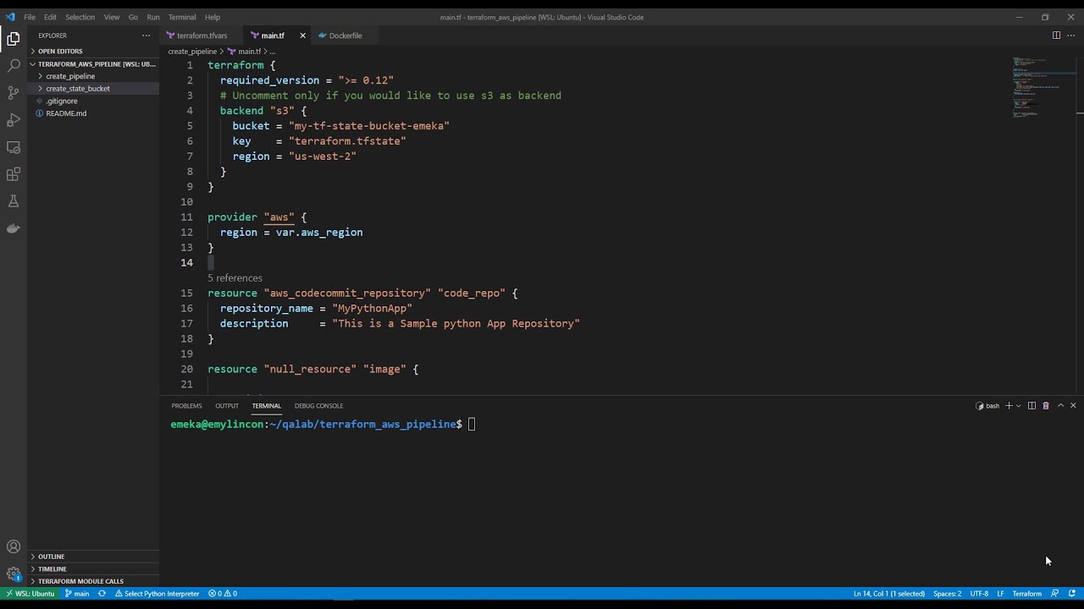Open the notifications bell in status bar

click(x=1071, y=594)
